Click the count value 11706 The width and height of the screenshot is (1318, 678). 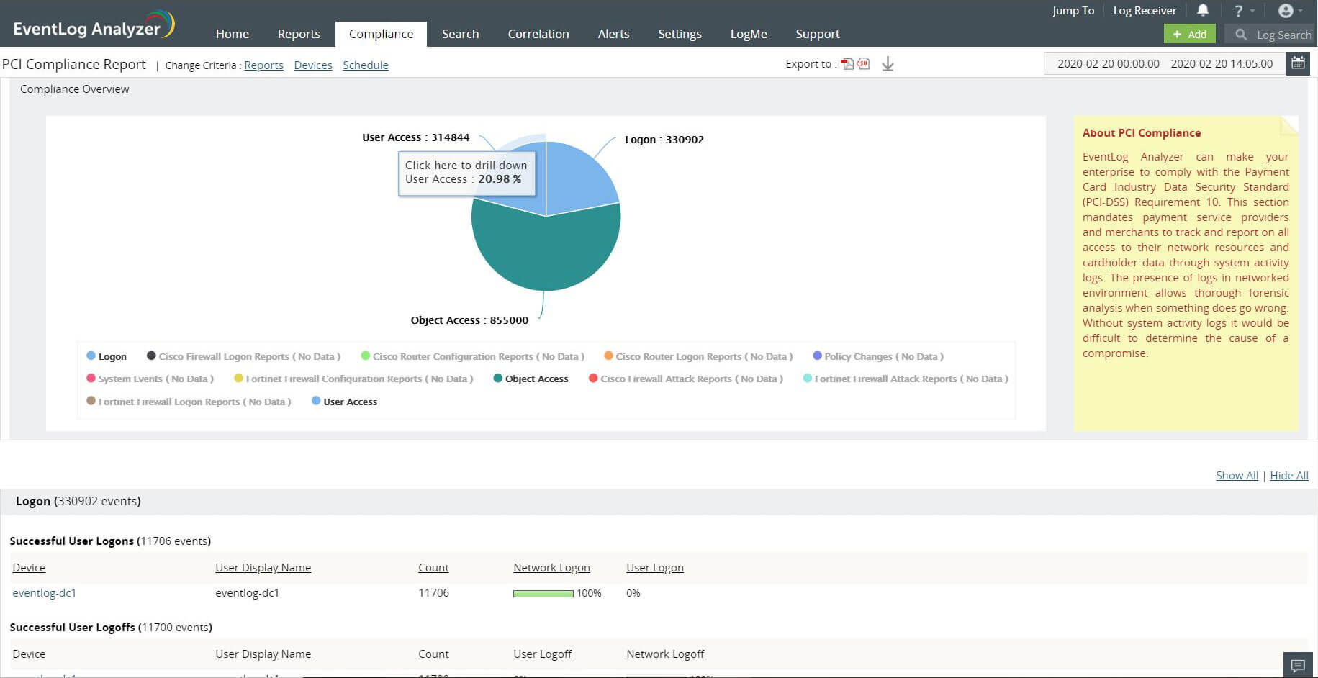click(433, 593)
